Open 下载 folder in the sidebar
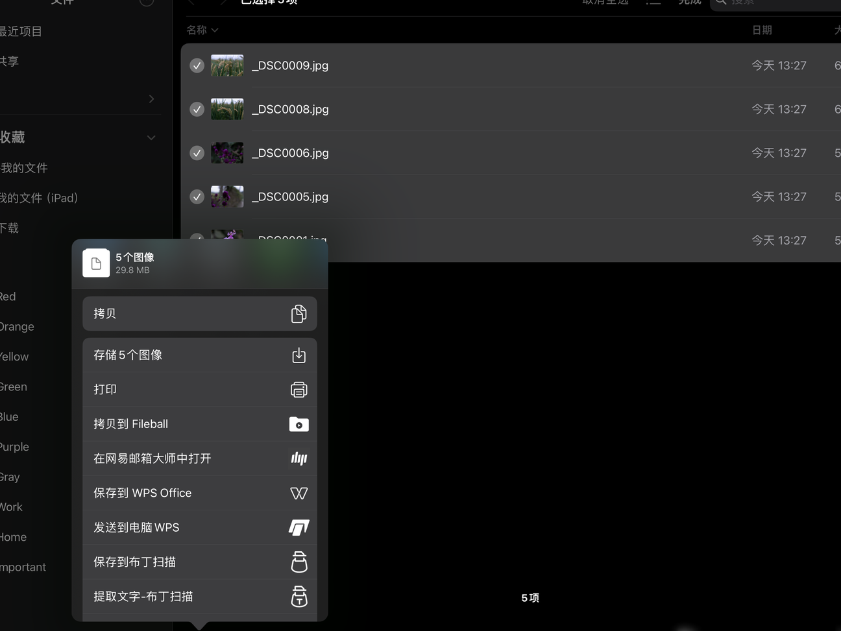The height and width of the screenshot is (631, 841). 9,228
